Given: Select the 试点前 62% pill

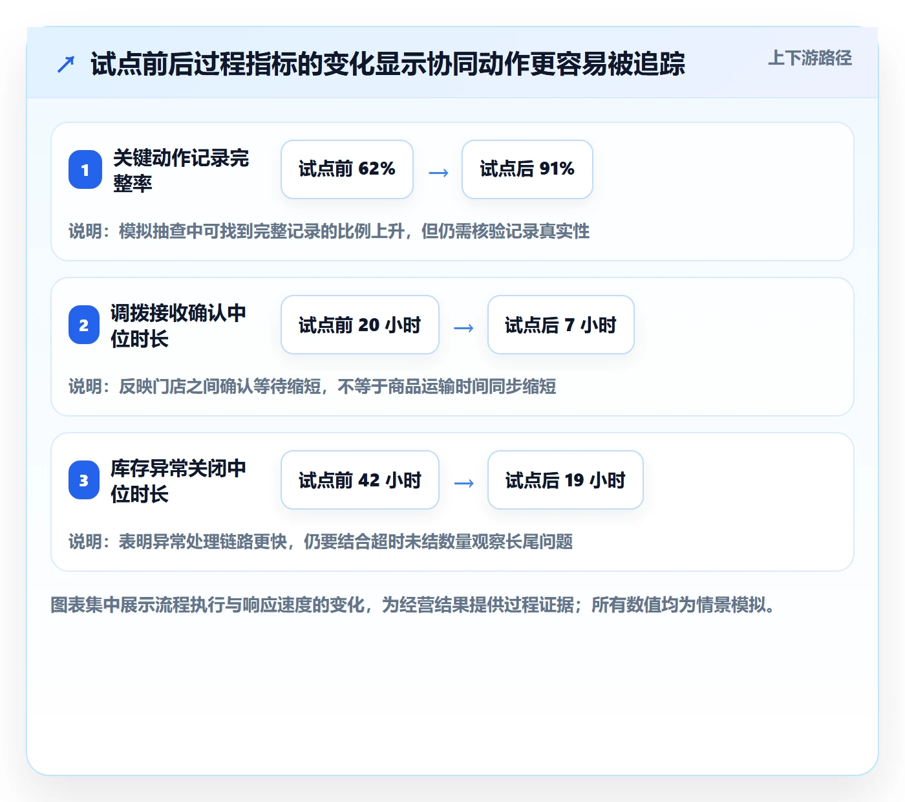Looking at the screenshot, I should (347, 169).
